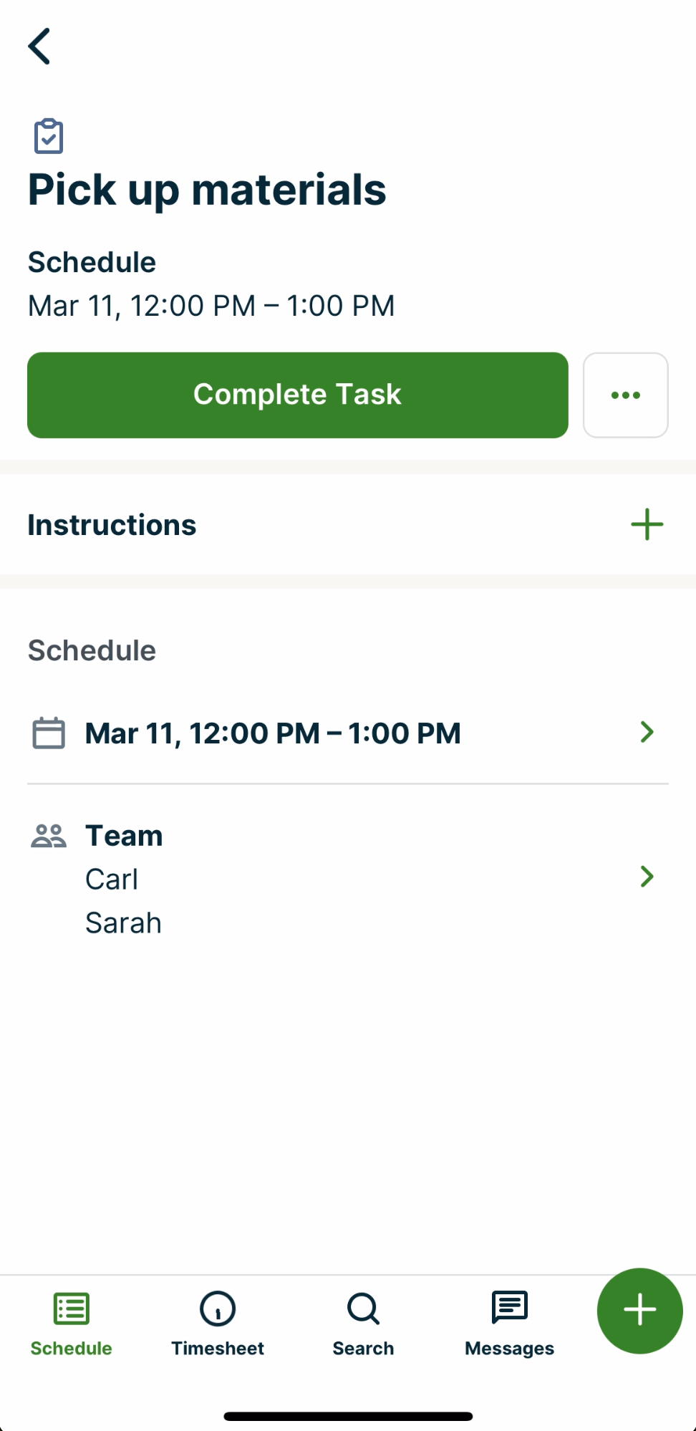Go to the Messages tab

(x=509, y=1324)
